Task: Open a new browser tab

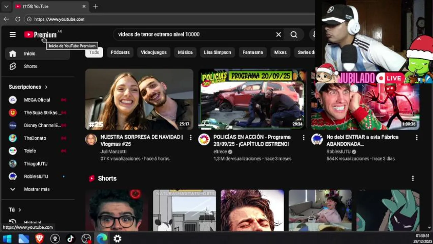Action: (95, 6)
